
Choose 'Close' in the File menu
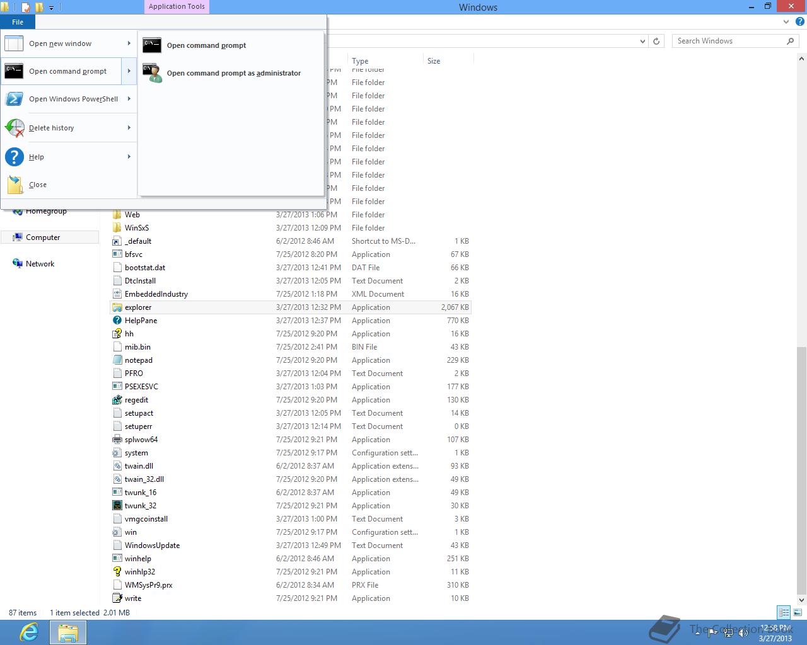(x=68, y=185)
